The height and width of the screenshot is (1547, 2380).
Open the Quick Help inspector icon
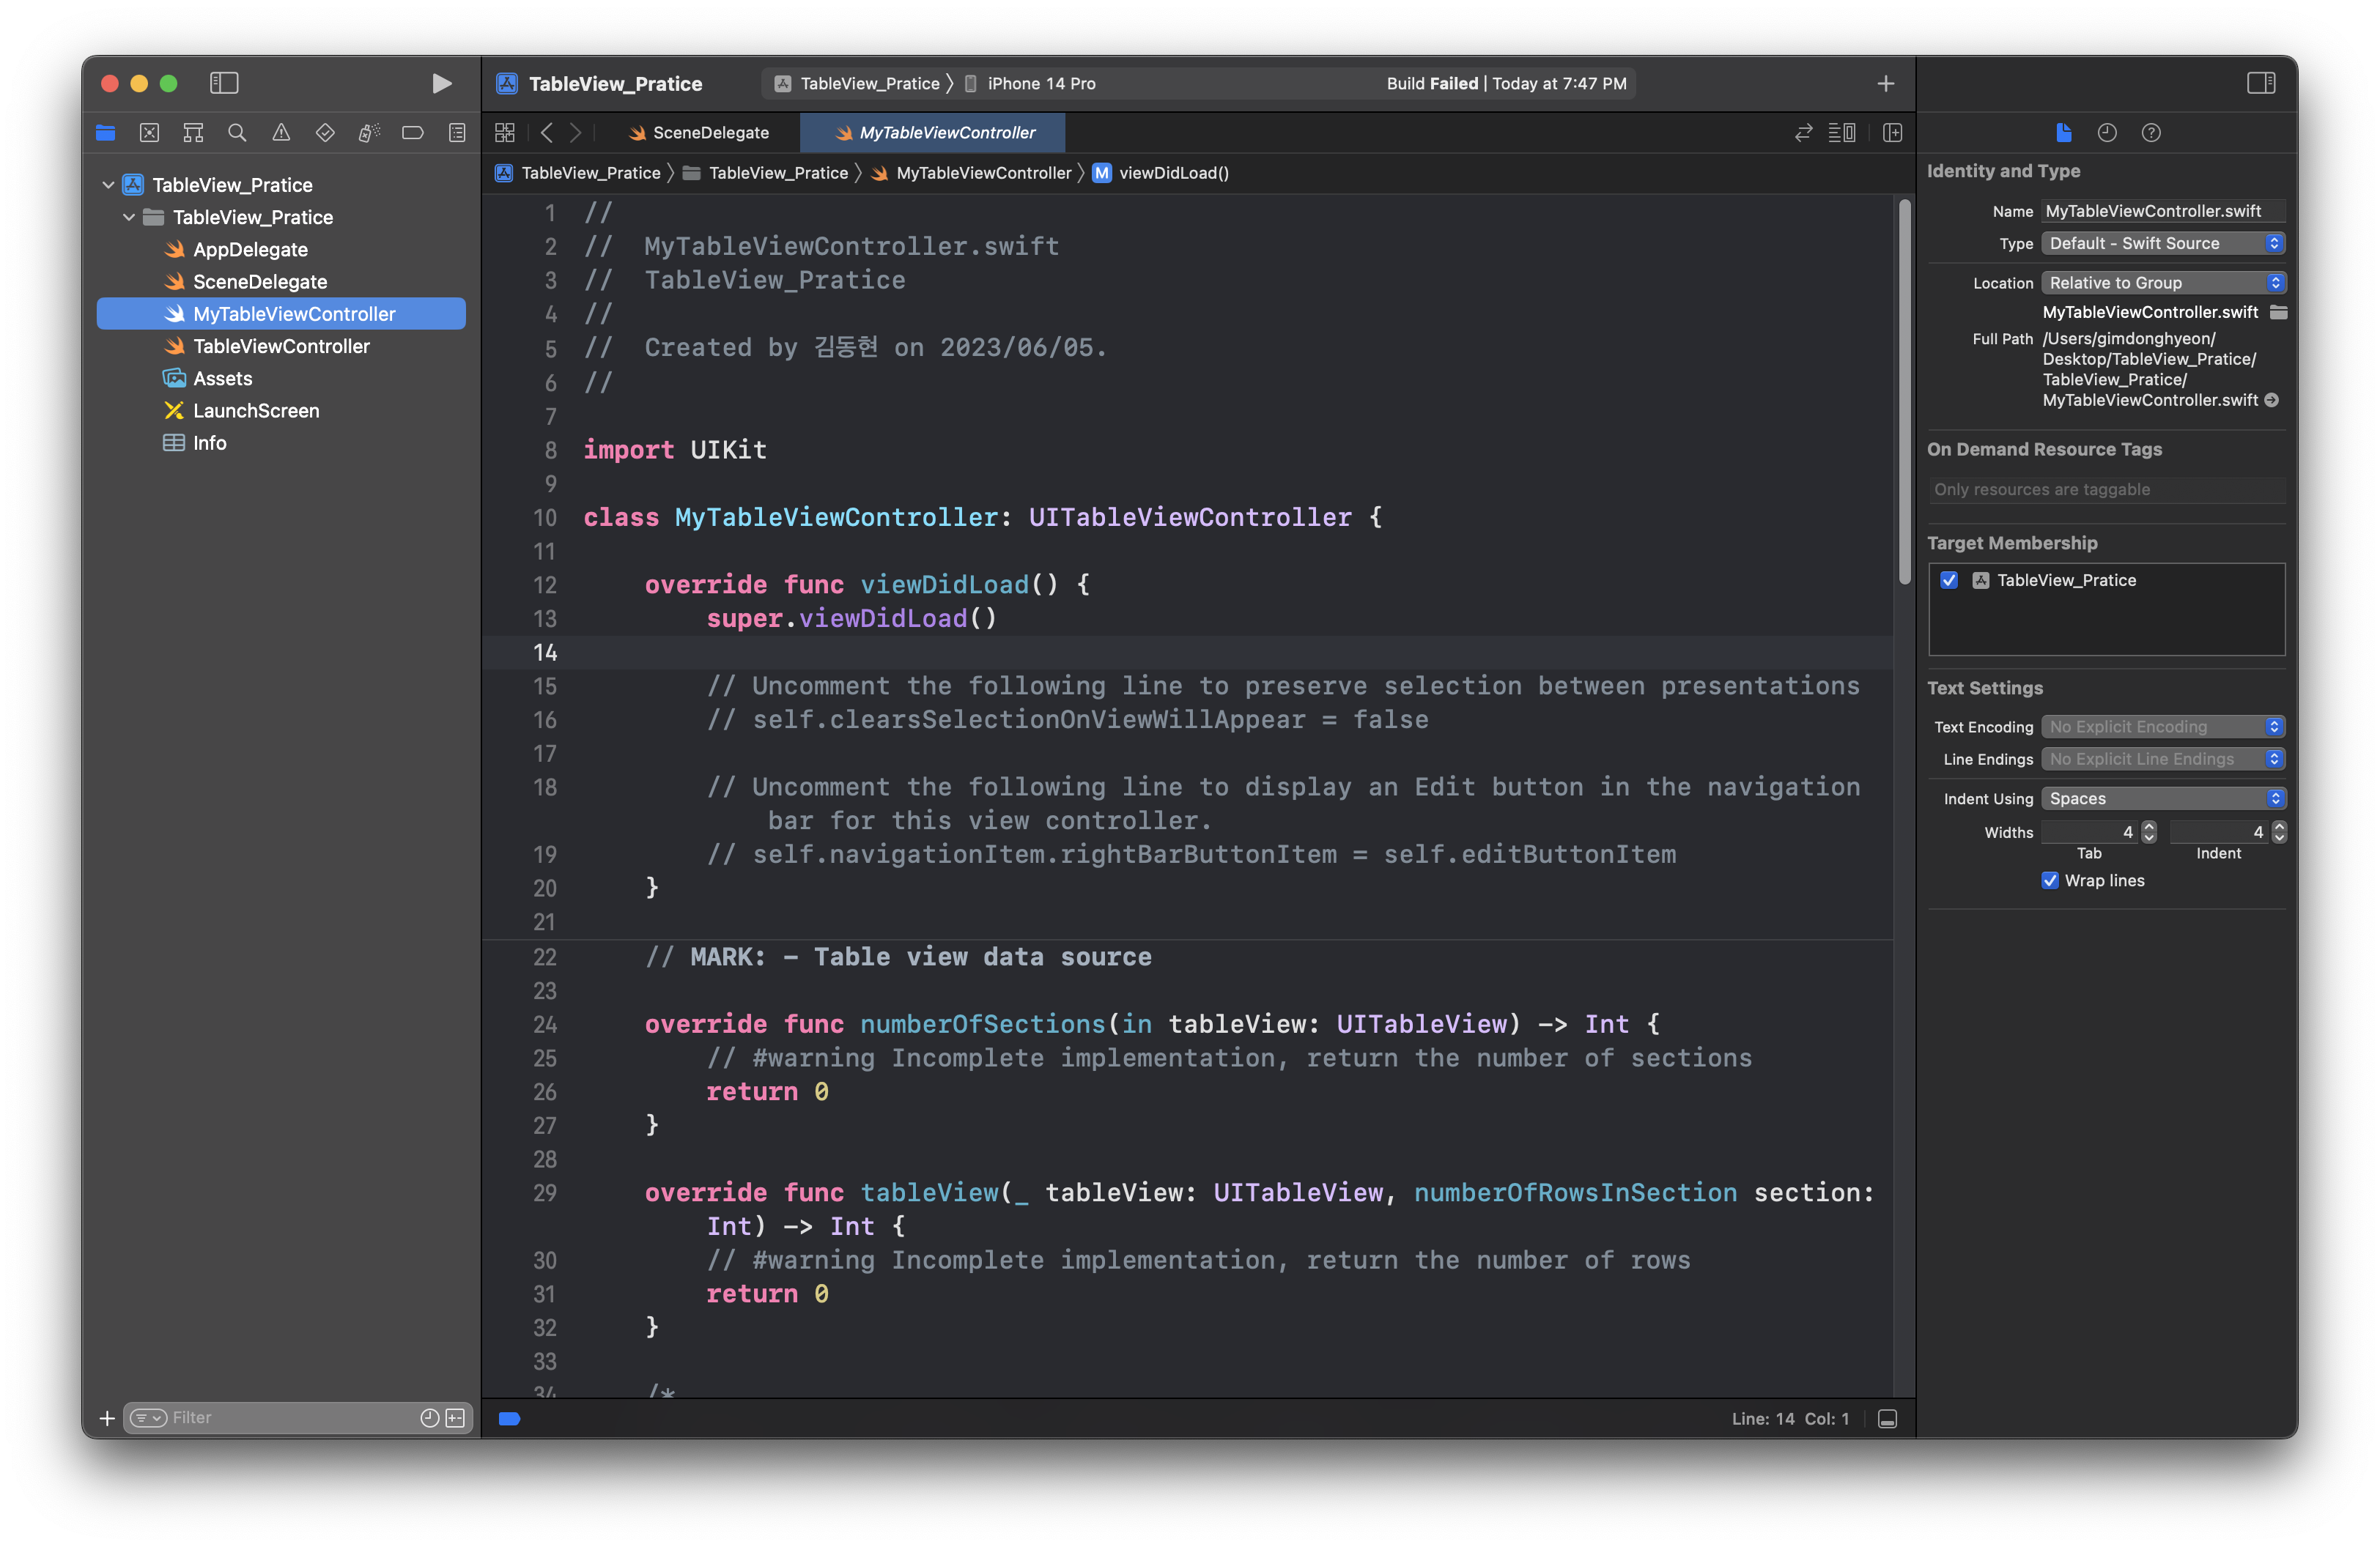2151,133
